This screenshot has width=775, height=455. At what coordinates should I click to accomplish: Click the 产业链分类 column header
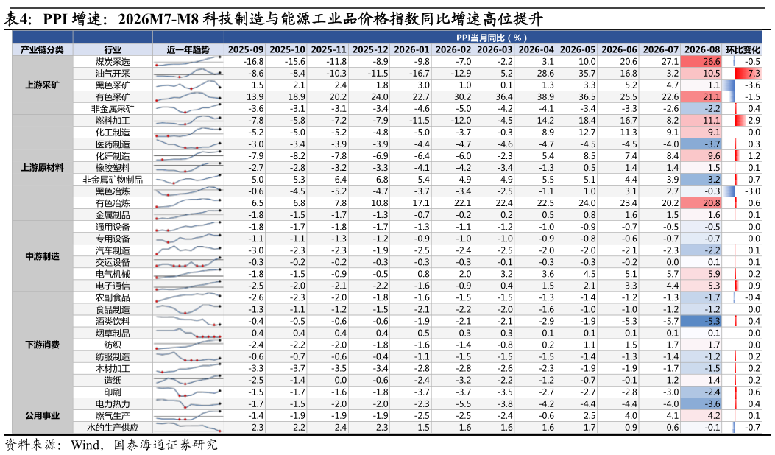click(x=42, y=49)
